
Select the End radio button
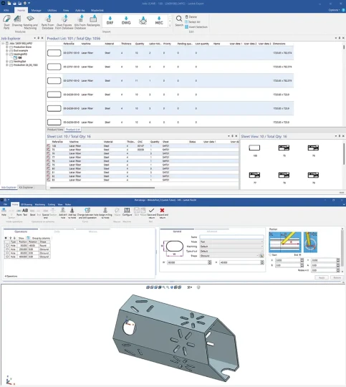300,254
